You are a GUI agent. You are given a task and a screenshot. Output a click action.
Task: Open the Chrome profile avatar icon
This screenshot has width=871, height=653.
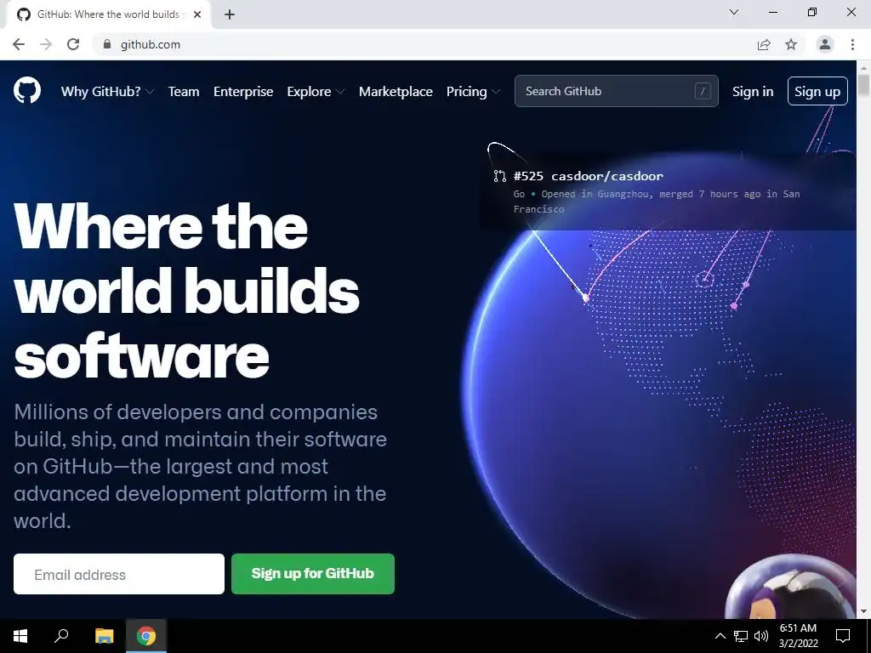[x=825, y=44]
